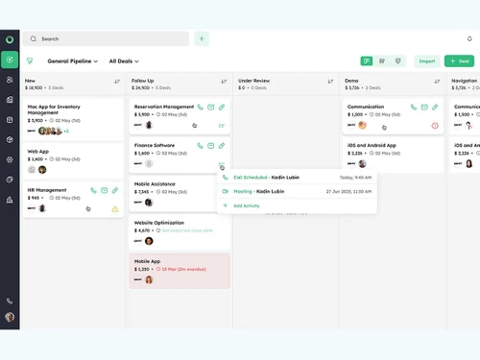Open the phone dialer at sidebar bottom
Viewport: 480px width, 360px height.
(10, 301)
